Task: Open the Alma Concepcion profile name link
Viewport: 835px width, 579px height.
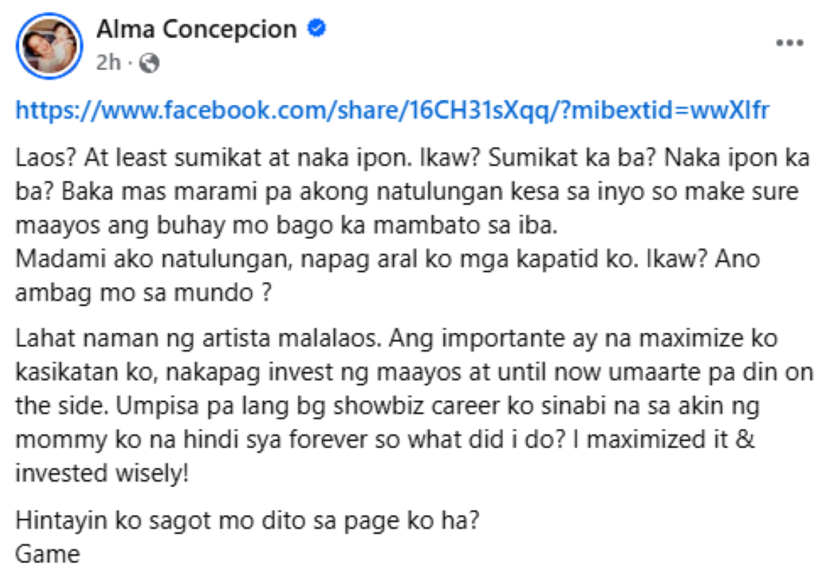Action: point(196,29)
